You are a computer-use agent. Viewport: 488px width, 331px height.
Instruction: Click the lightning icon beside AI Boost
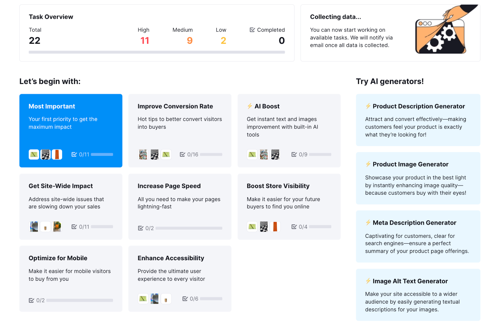point(250,106)
